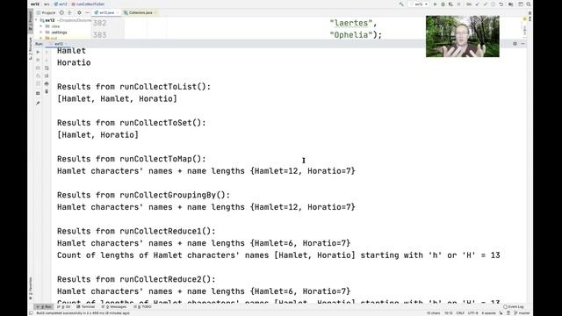562x316 pixels.
Task: Click the master git branch in status bar
Action: (x=522, y=313)
